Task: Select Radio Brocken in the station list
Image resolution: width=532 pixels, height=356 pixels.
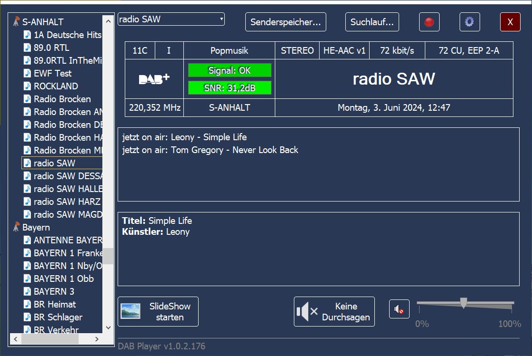Action: (62, 99)
